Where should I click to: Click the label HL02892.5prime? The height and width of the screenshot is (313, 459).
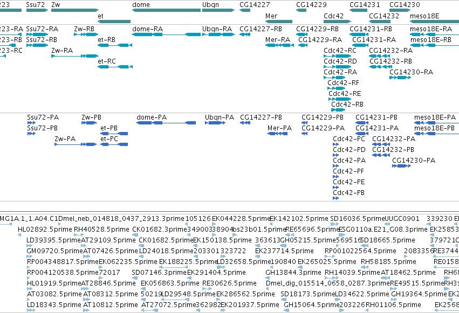(45, 229)
